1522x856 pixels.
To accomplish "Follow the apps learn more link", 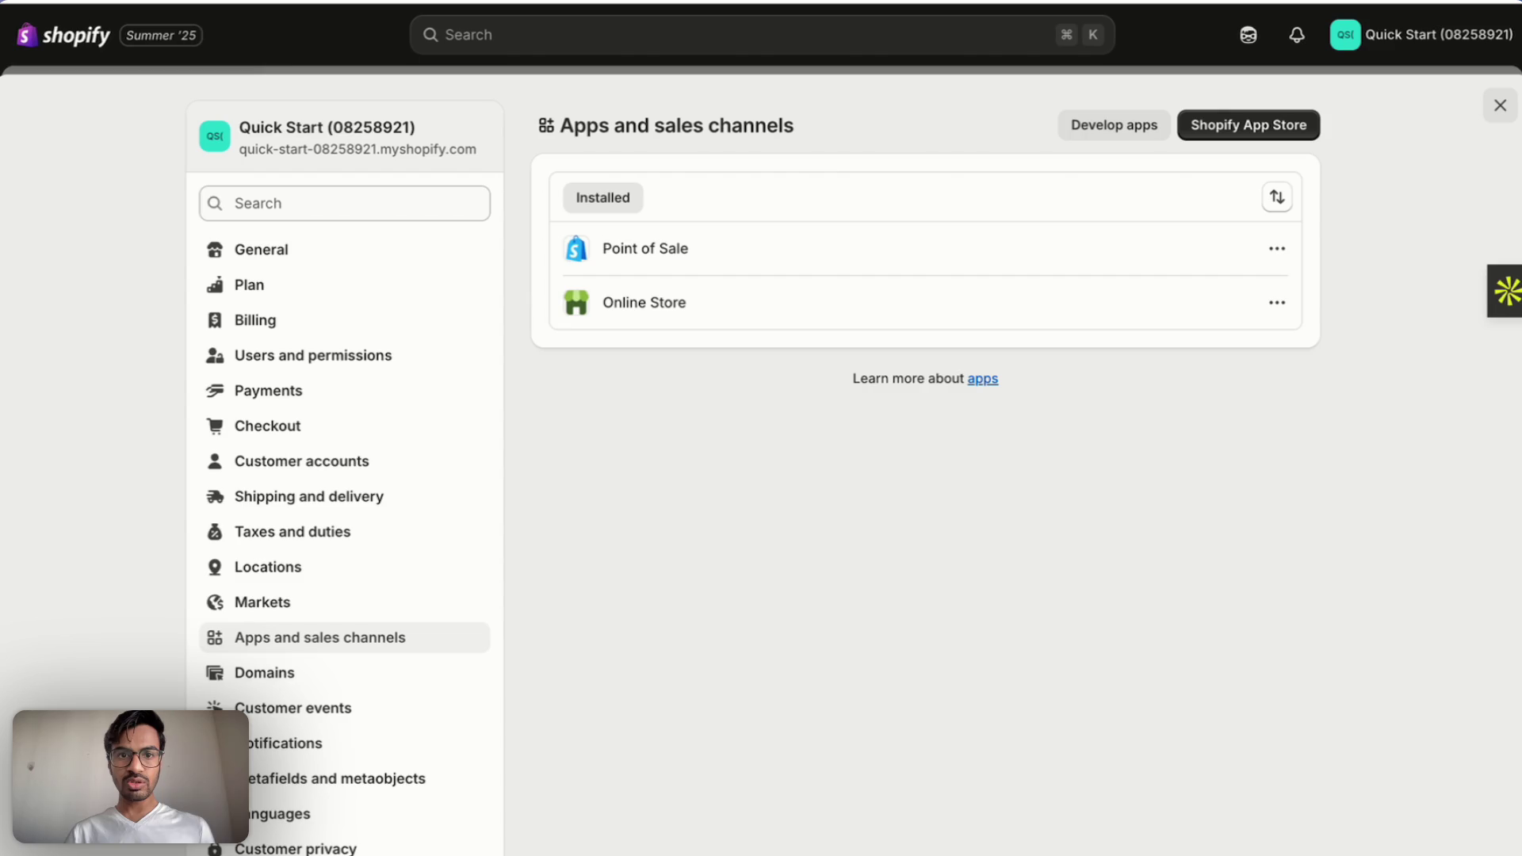I will click(982, 379).
